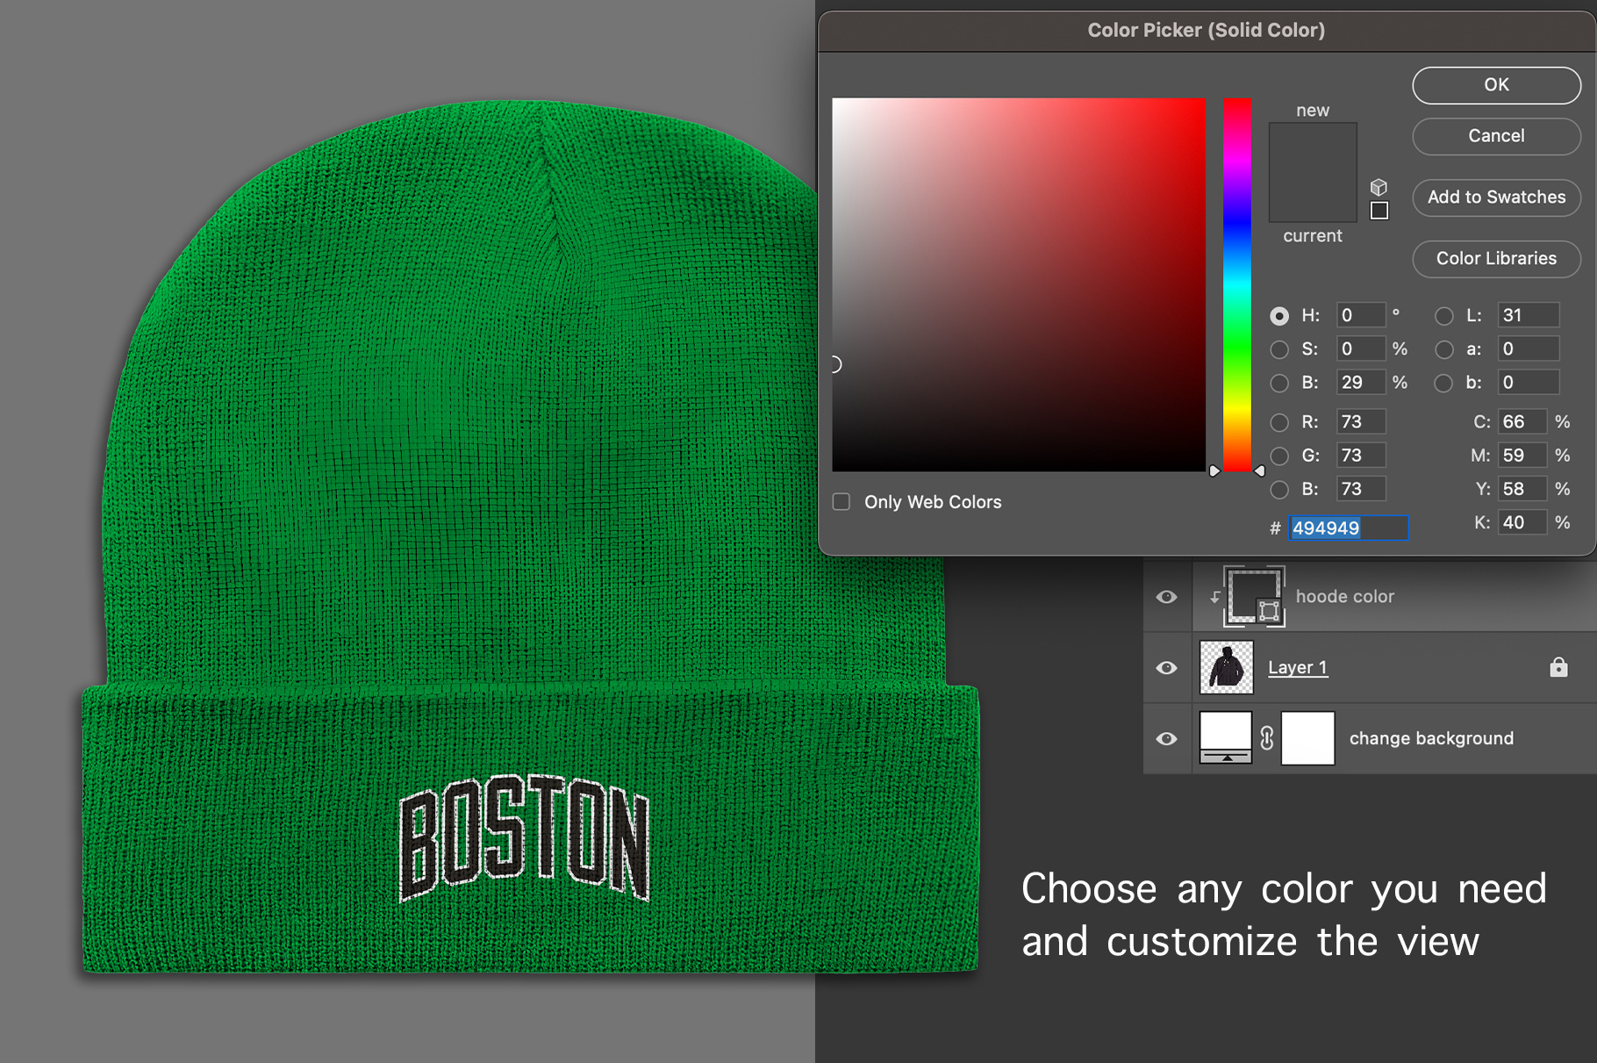Image resolution: width=1597 pixels, height=1063 pixels.
Task: Hide the hoode color layer
Action: (1167, 596)
